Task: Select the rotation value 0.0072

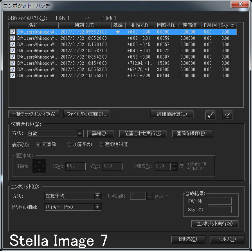Action: (x=163, y=51)
